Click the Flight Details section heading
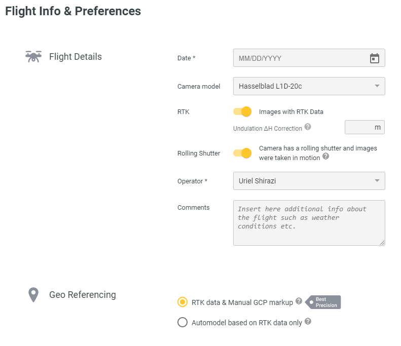The width and height of the screenshot is (401, 346). (76, 56)
